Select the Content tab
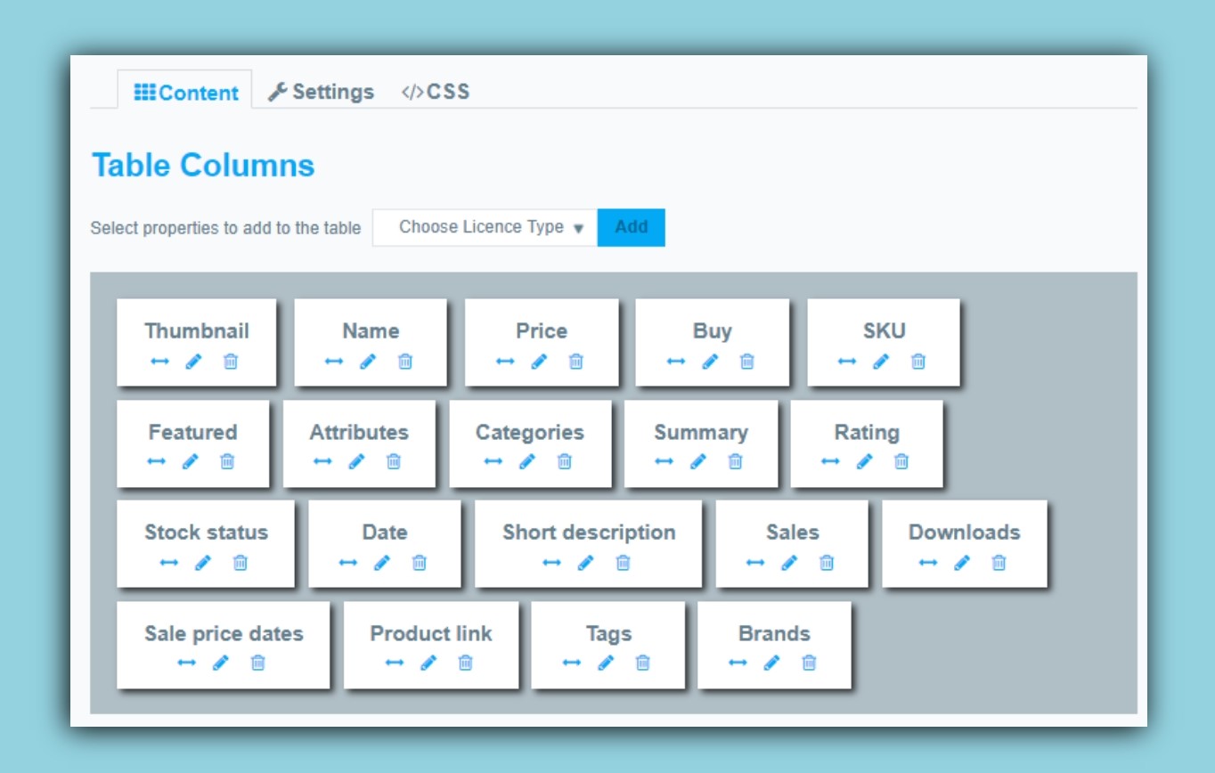1215x773 pixels. [x=185, y=91]
